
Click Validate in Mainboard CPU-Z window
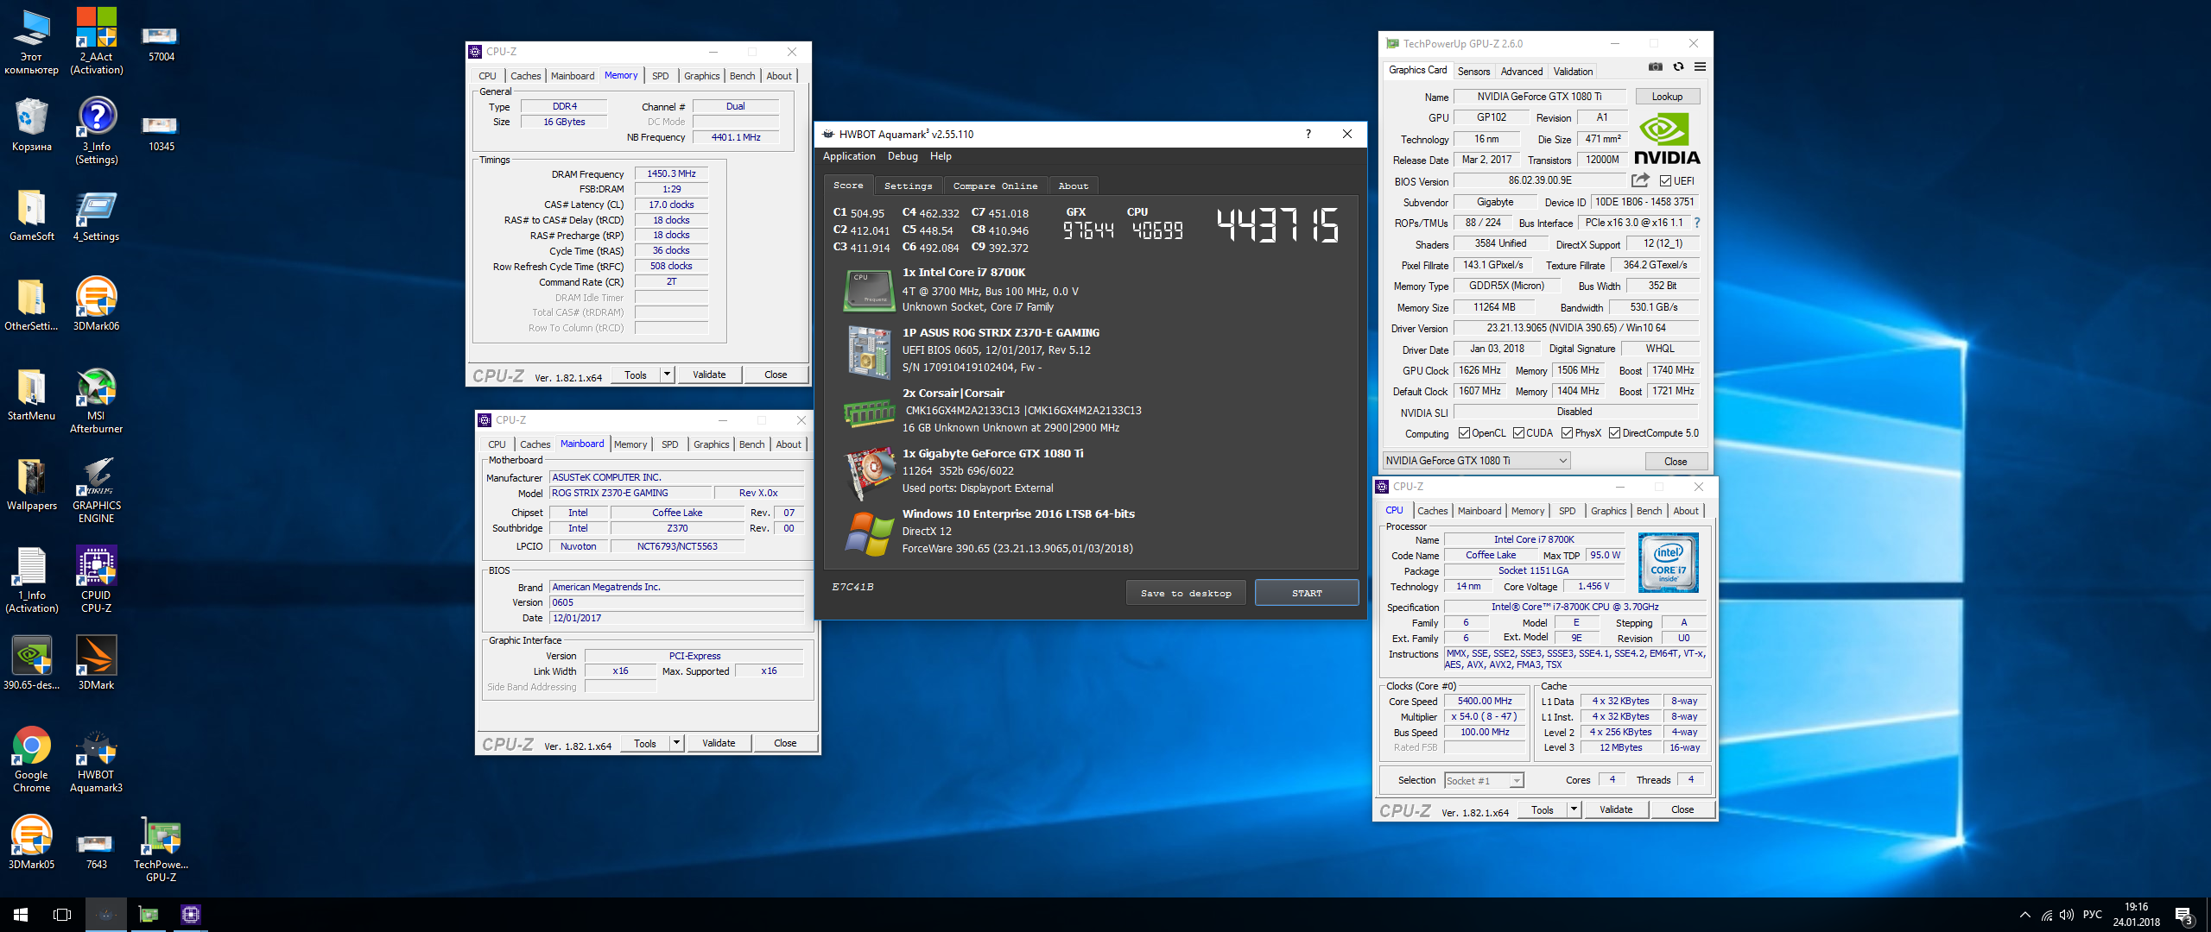[719, 743]
